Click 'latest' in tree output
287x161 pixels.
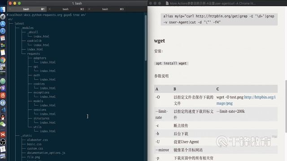click(x=19, y=24)
